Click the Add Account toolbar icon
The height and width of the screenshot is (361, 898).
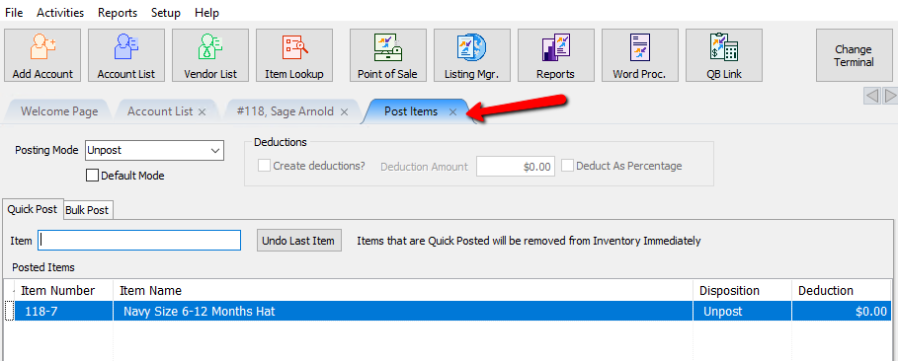click(42, 55)
